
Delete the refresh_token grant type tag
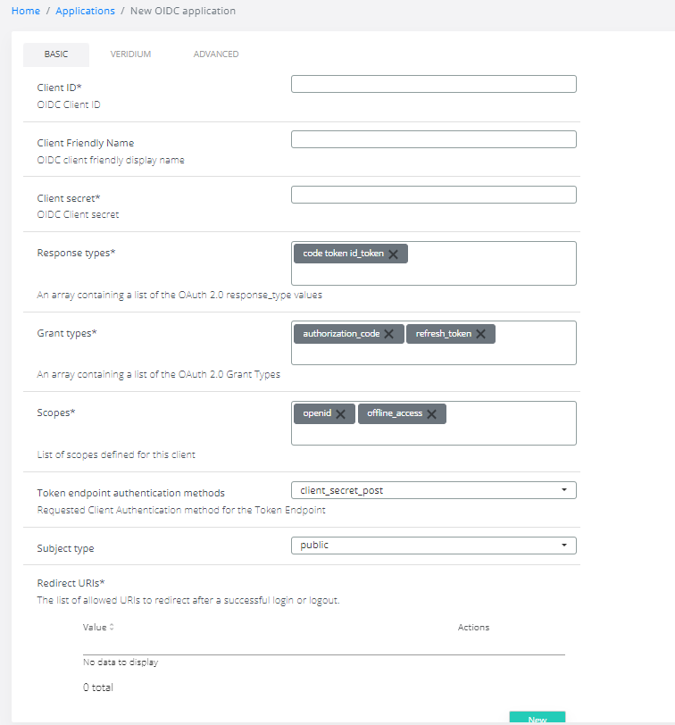tap(480, 334)
